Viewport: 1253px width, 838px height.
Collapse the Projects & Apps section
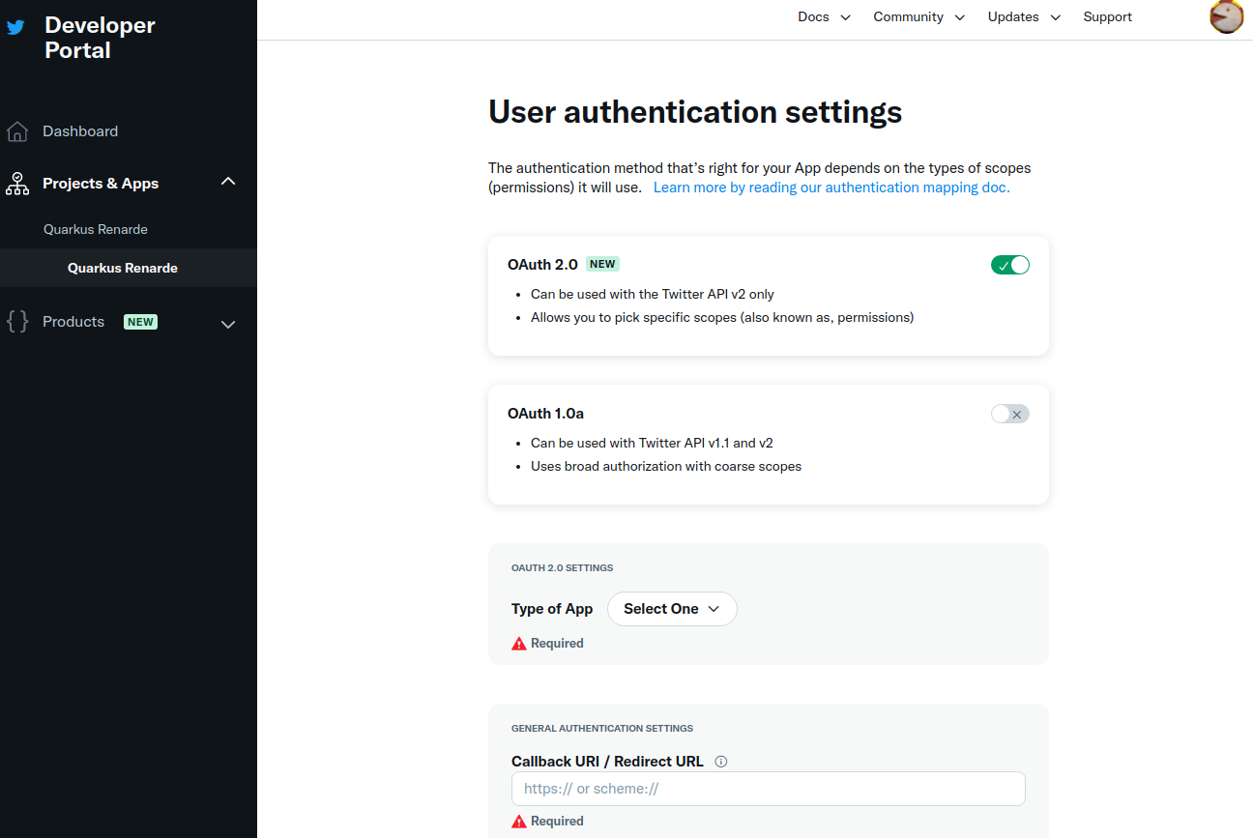(x=228, y=182)
